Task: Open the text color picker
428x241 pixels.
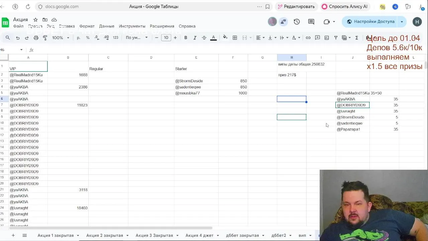Action: (213, 38)
